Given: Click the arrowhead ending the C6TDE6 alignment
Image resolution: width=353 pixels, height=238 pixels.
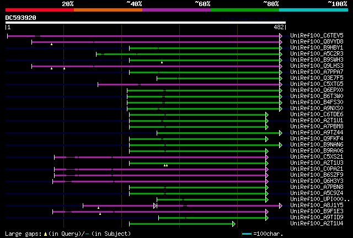Looking at the screenshot, I should pyautogui.click(x=267, y=115).
